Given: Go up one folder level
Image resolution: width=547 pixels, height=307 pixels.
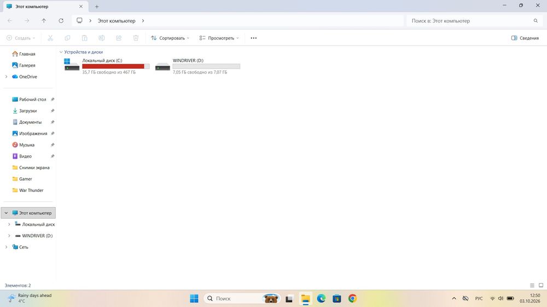Looking at the screenshot, I should 44,21.
